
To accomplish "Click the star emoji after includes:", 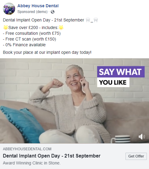I will 61,28.
